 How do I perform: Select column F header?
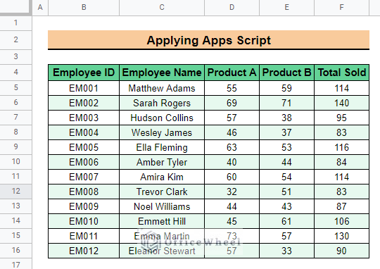[x=341, y=8]
